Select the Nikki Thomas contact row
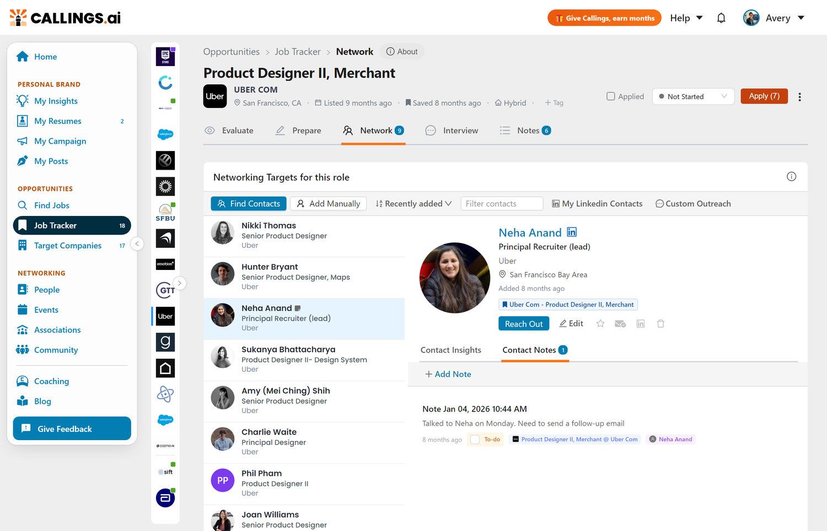 pyautogui.click(x=304, y=236)
